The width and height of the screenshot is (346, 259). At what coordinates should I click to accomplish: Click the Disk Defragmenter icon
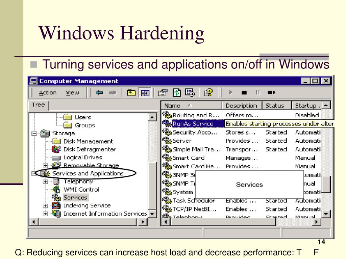[x=56, y=149]
